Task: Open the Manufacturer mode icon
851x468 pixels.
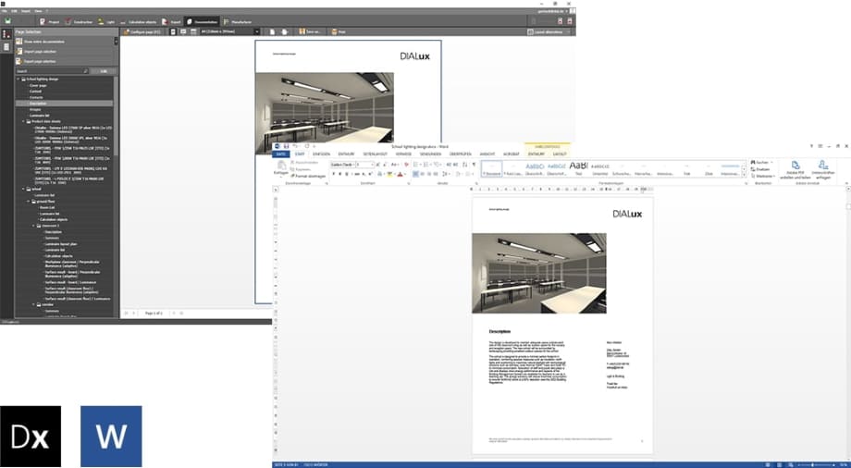Action: click(239, 19)
